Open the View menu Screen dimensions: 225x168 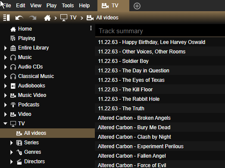pyautogui.click(x=36, y=6)
